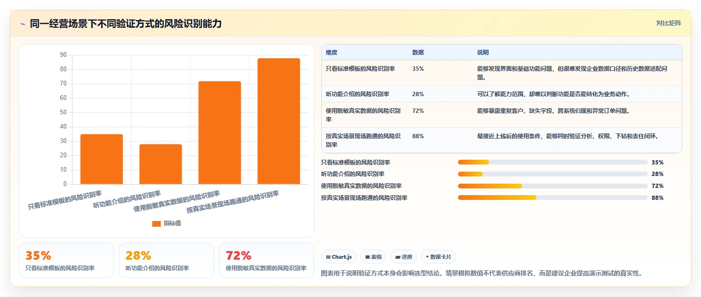The width and height of the screenshot is (701, 297).
Task: Click the 35% data card
Action: coord(66,260)
